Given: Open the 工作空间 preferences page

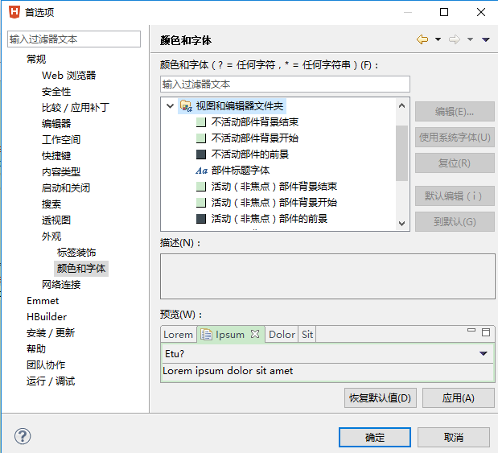Looking at the screenshot, I should pyautogui.click(x=61, y=139).
